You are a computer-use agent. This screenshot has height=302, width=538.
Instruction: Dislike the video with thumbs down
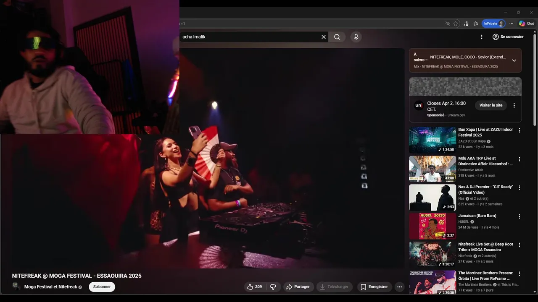point(273,287)
